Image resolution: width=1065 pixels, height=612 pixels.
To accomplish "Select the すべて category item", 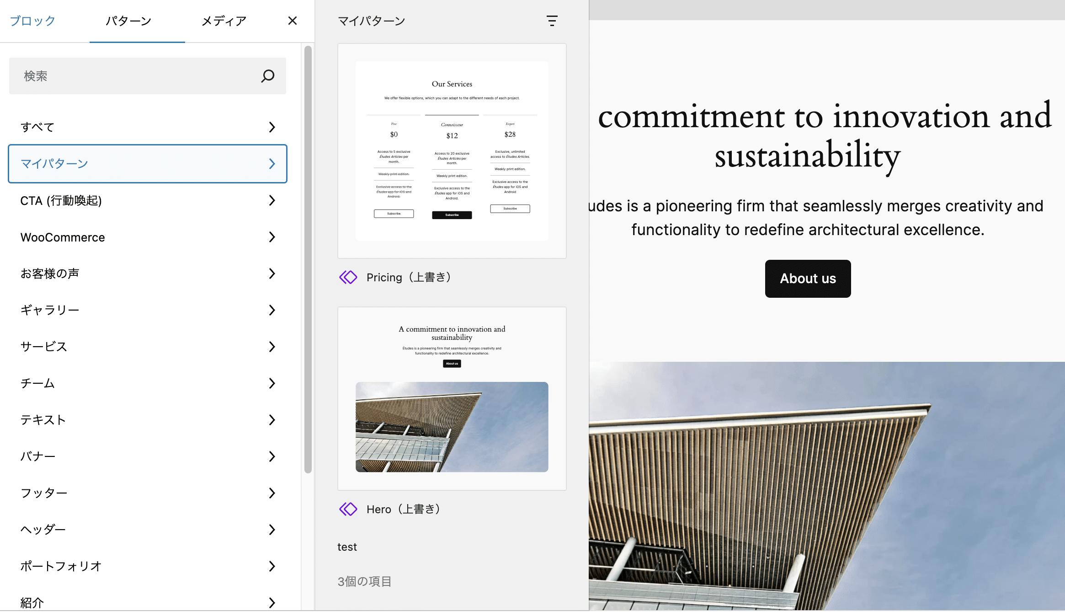I will pos(147,126).
